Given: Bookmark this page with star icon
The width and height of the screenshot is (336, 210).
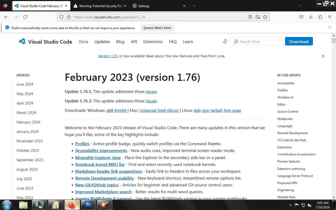Looking at the screenshot, I should (265, 17).
